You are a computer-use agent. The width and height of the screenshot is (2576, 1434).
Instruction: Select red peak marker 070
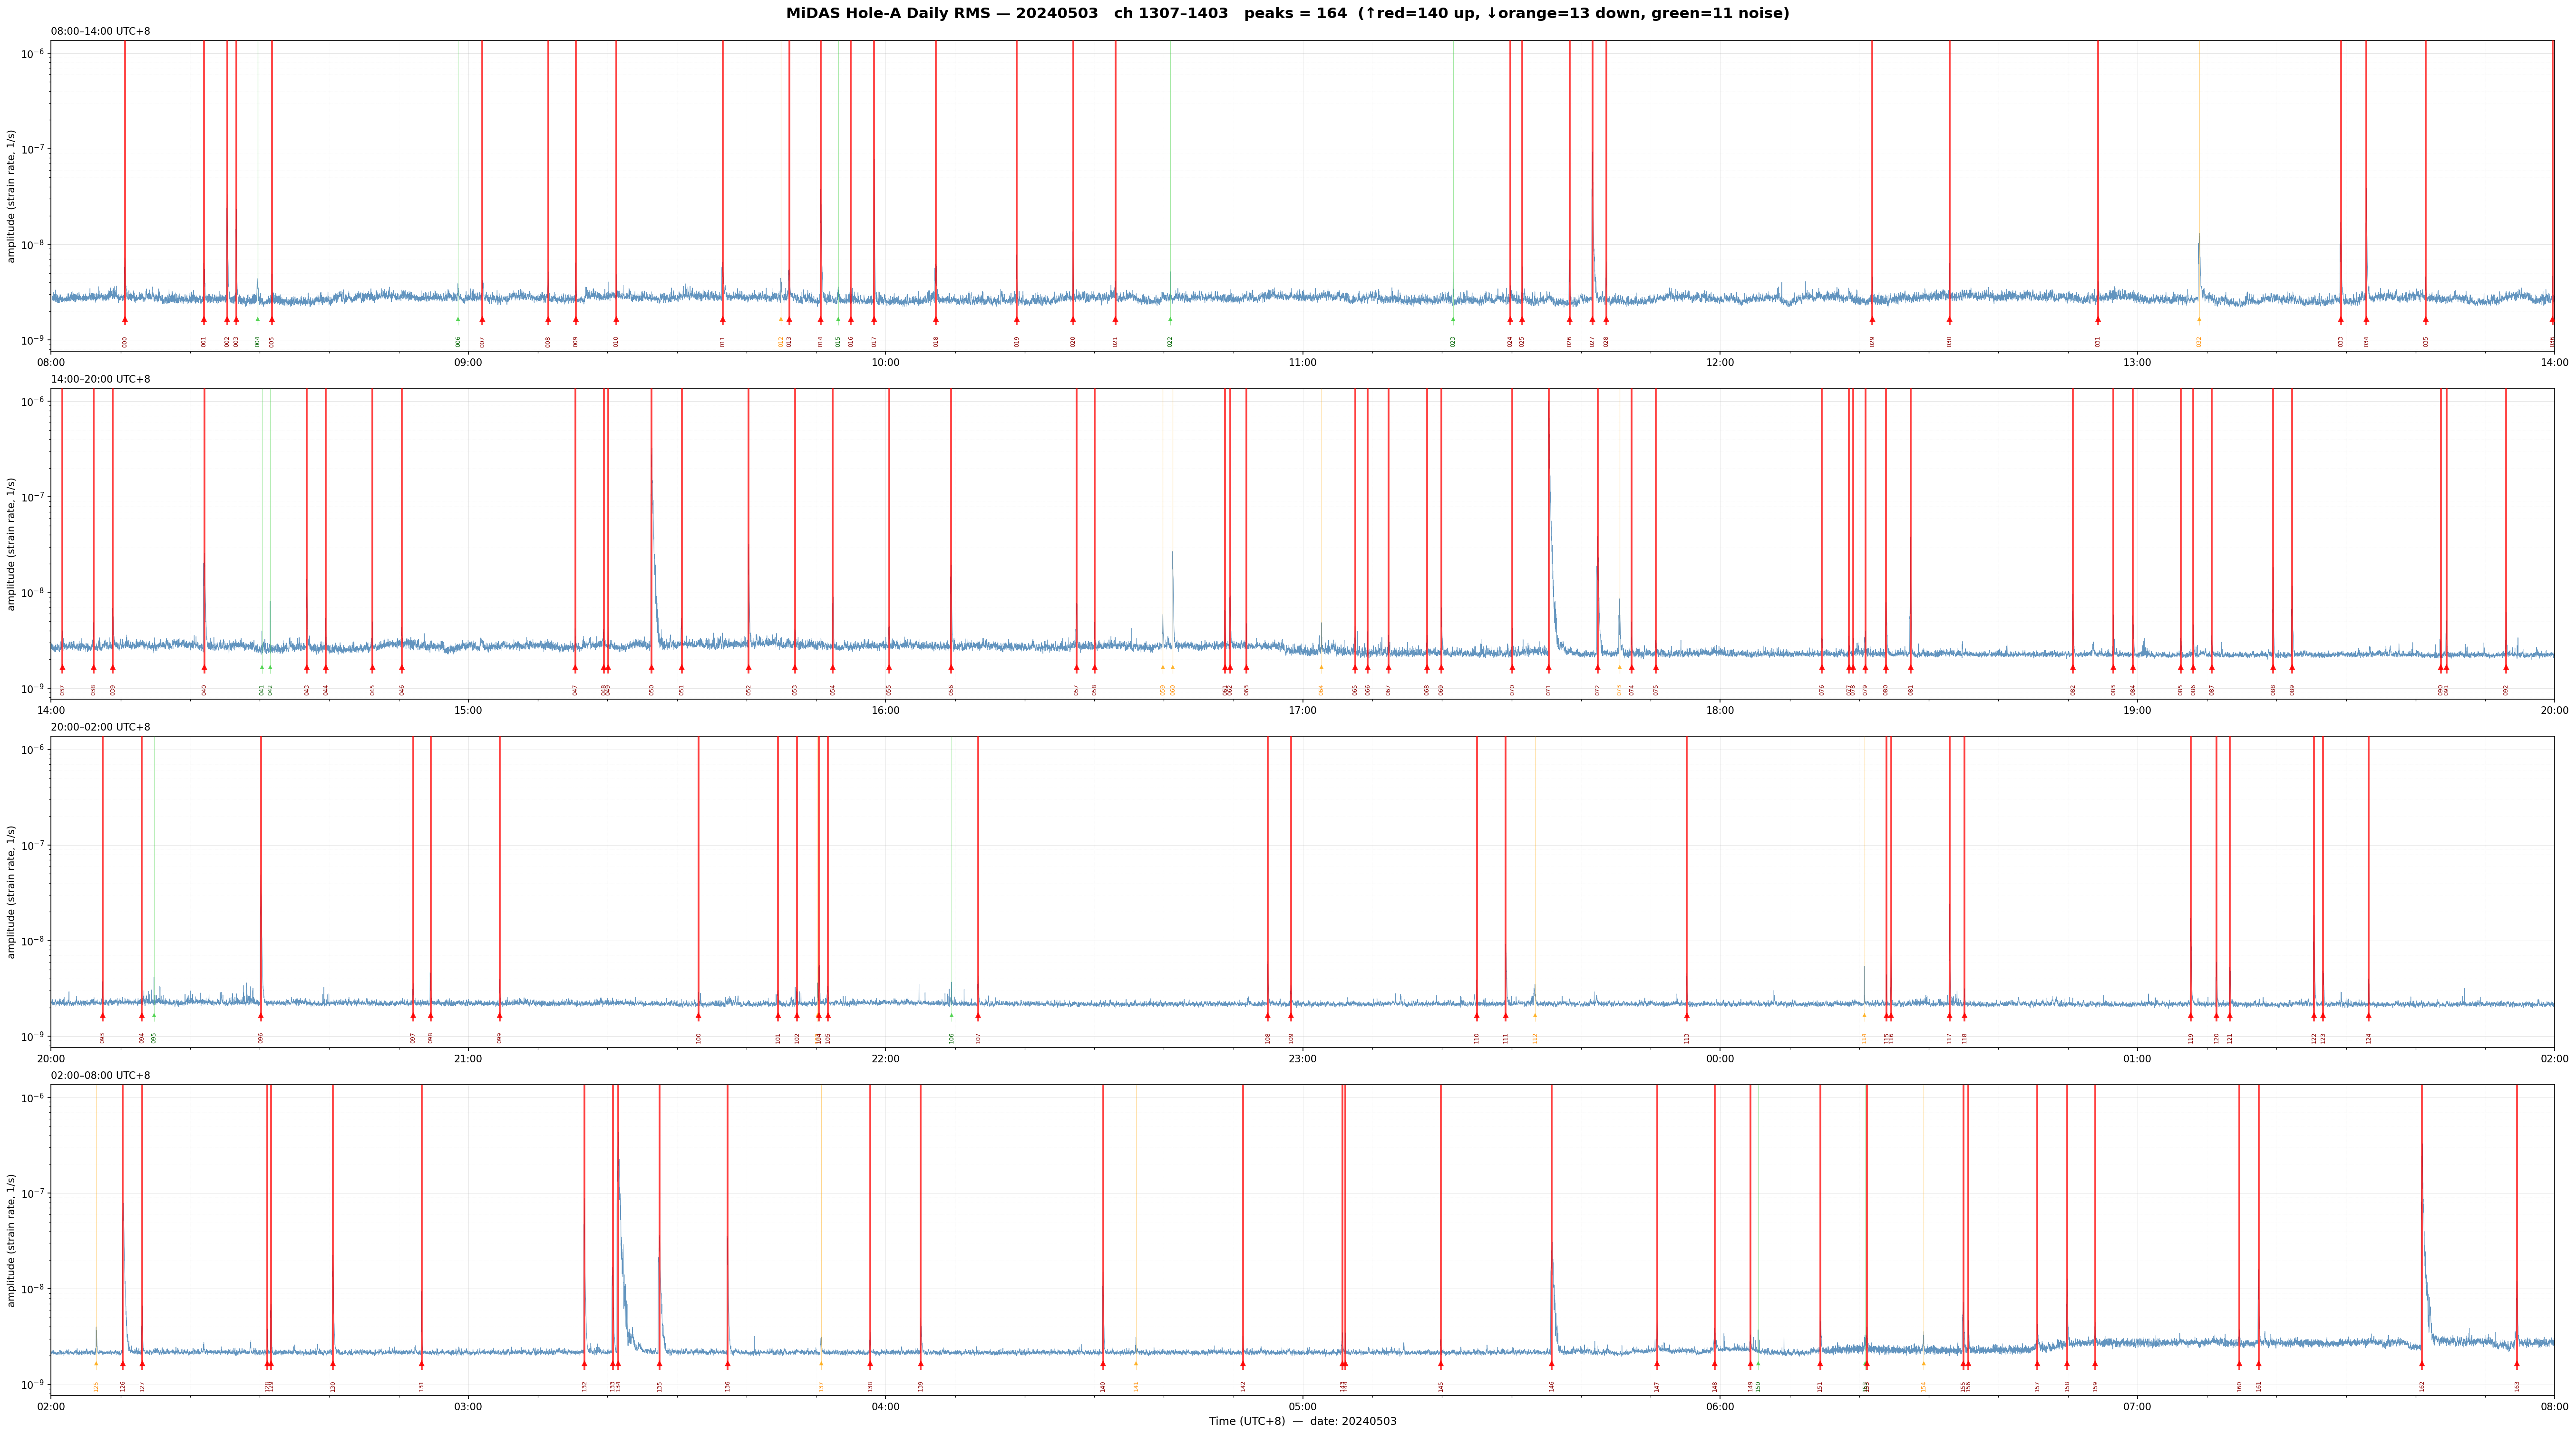pos(1512,667)
